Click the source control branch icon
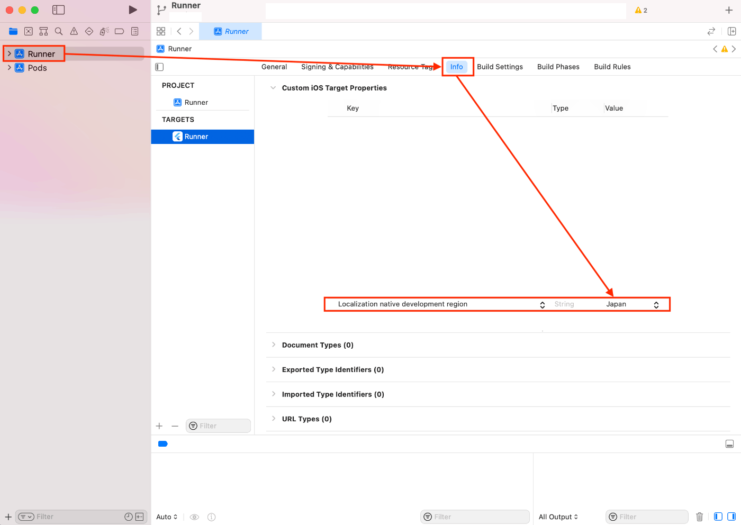 pos(161,10)
